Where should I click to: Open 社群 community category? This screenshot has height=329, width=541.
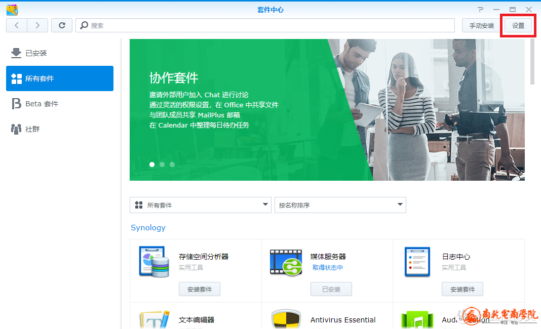coord(60,129)
